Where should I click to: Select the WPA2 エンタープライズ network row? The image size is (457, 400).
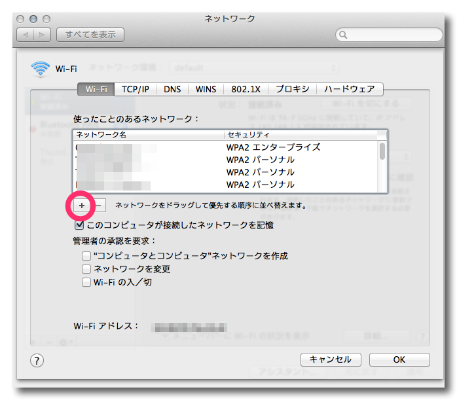(226, 147)
